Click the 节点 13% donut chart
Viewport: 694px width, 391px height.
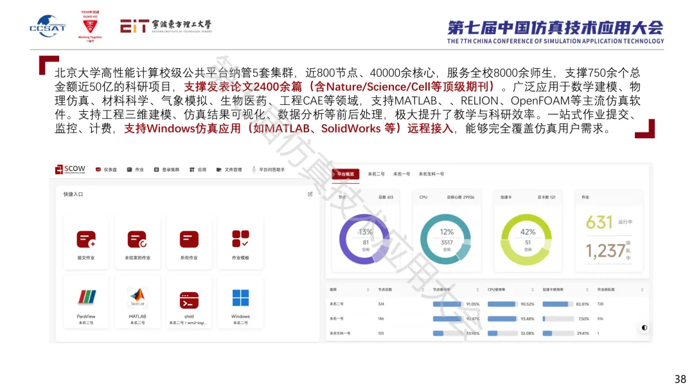365,239
